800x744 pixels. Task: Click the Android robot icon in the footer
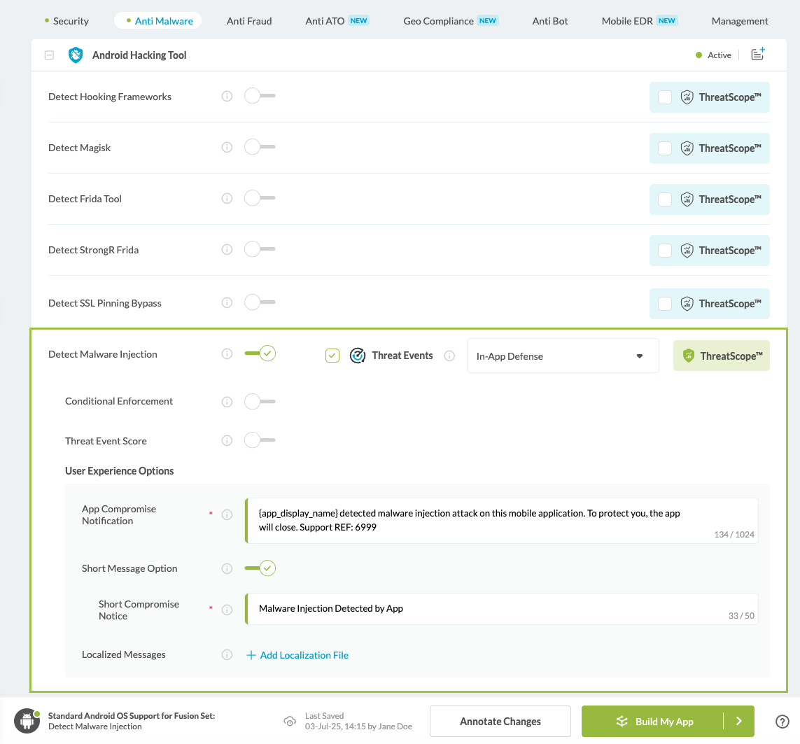(27, 720)
